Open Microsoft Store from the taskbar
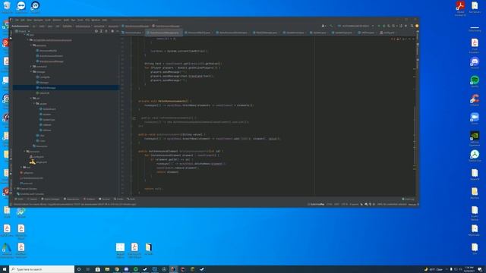 [98, 269]
